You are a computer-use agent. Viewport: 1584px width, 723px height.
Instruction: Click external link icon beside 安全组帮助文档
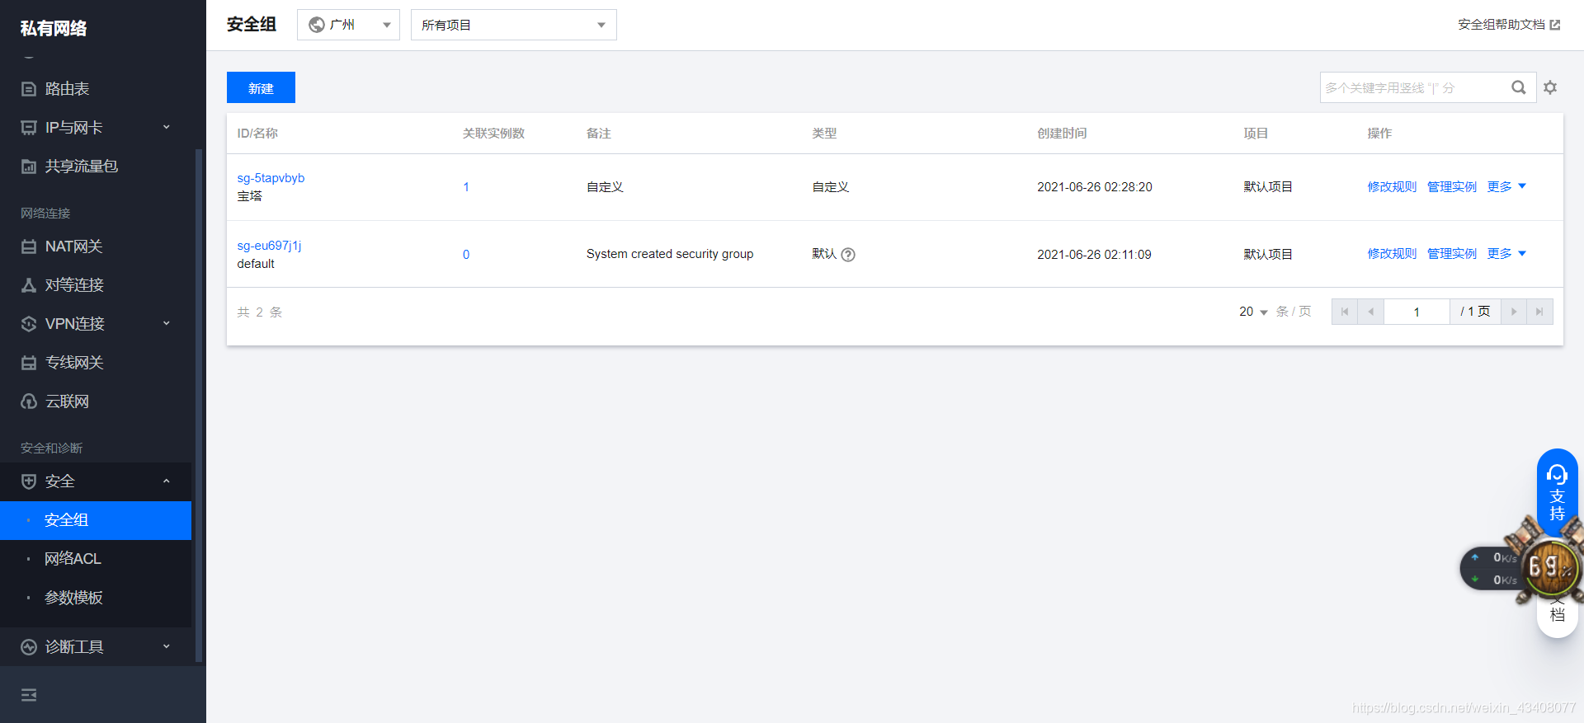[x=1555, y=25]
